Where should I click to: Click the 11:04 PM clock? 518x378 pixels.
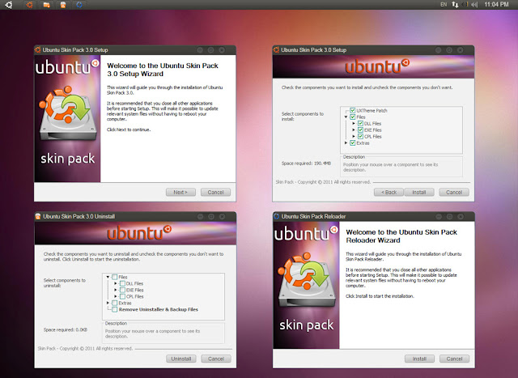coord(496,5)
